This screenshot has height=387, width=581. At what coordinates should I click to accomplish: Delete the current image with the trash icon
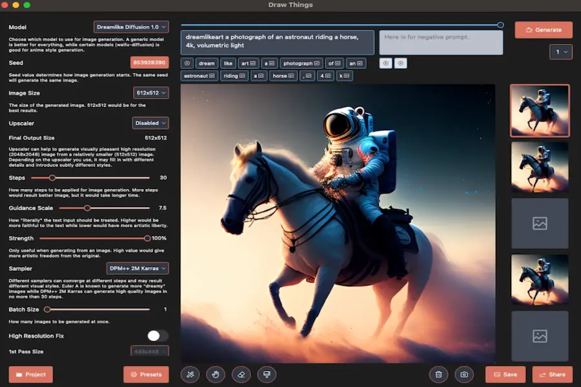click(x=438, y=374)
